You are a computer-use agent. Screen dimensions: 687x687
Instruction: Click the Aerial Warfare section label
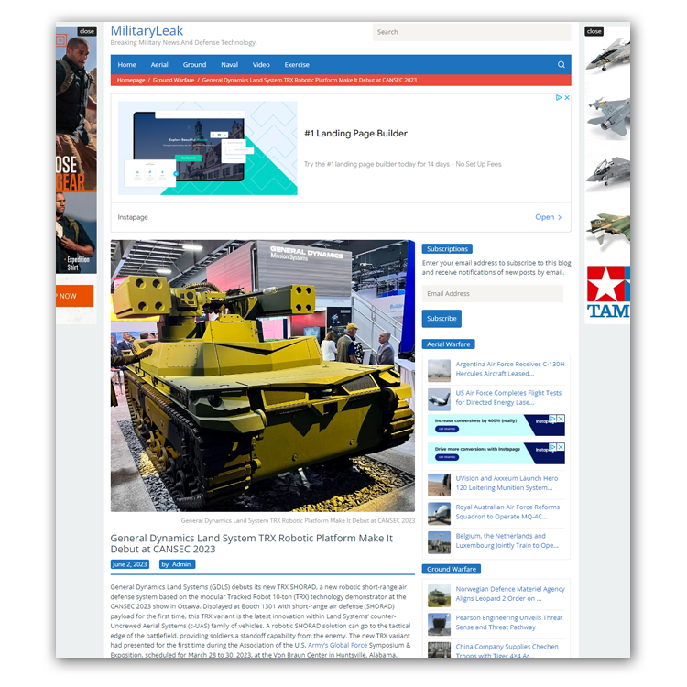coord(448,344)
